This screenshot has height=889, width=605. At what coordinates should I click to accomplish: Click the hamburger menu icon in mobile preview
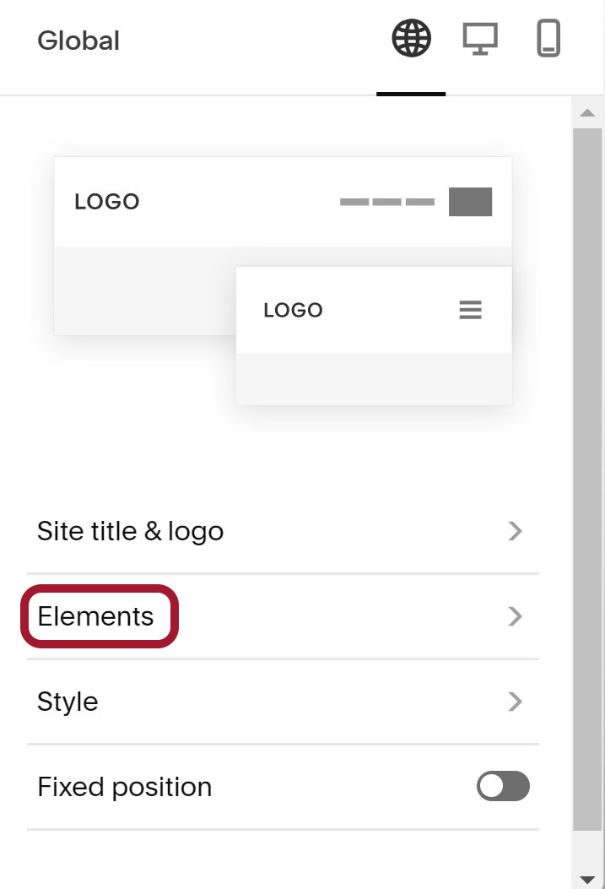click(x=470, y=310)
